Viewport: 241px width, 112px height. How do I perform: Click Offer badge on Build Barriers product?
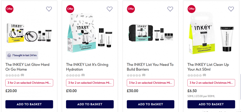(x=131, y=9)
